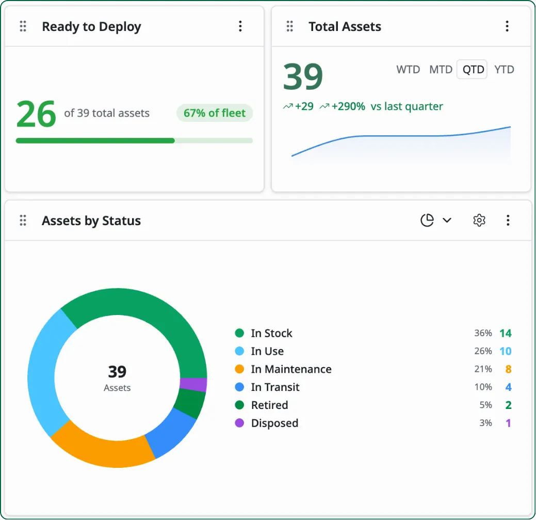This screenshot has width=536, height=520.
Task: Click the In Transit count 4
Action: (x=508, y=387)
